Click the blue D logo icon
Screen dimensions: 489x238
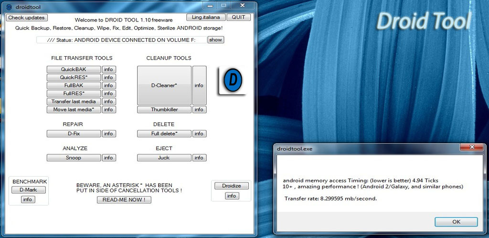click(233, 80)
